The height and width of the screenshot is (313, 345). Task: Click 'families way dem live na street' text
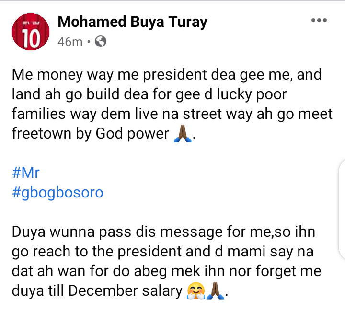pyautogui.click(x=110, y=115)
